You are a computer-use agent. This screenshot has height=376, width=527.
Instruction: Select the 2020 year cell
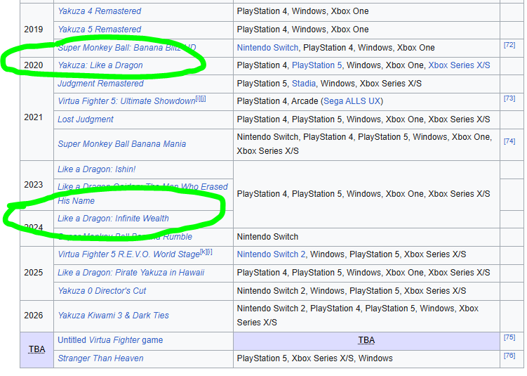[36, 65]
